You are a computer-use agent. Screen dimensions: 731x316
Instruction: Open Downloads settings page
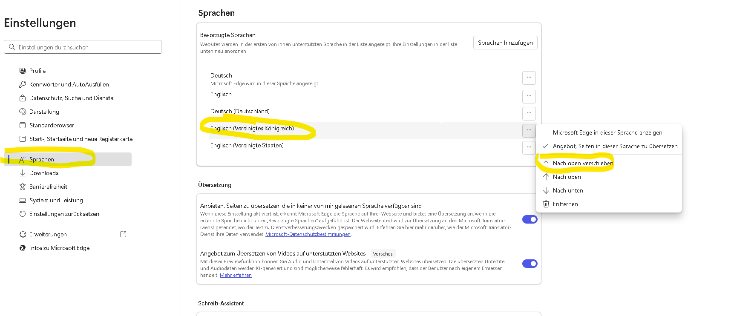(x=44, y=173)
